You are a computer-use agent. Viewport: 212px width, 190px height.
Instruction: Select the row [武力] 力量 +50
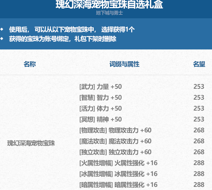pos(101,87)
